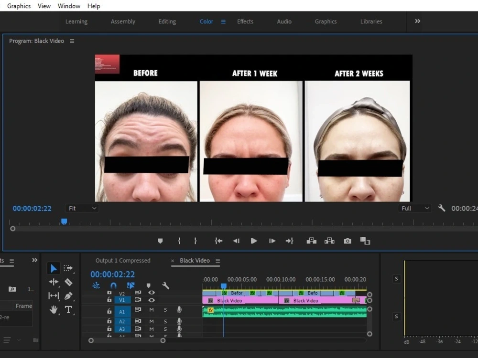Toggle lock on track V1
Image resolution: width=478 pixels, height=358 pixels.
point(109,300)
